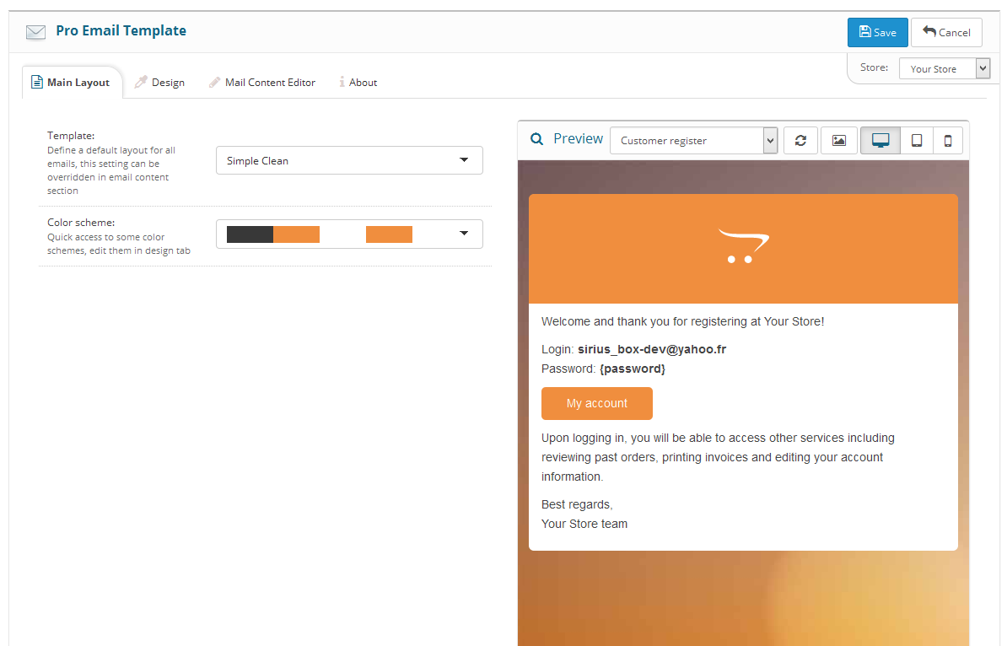Click the shopping cart logo in email header

(x=743, y=246)
